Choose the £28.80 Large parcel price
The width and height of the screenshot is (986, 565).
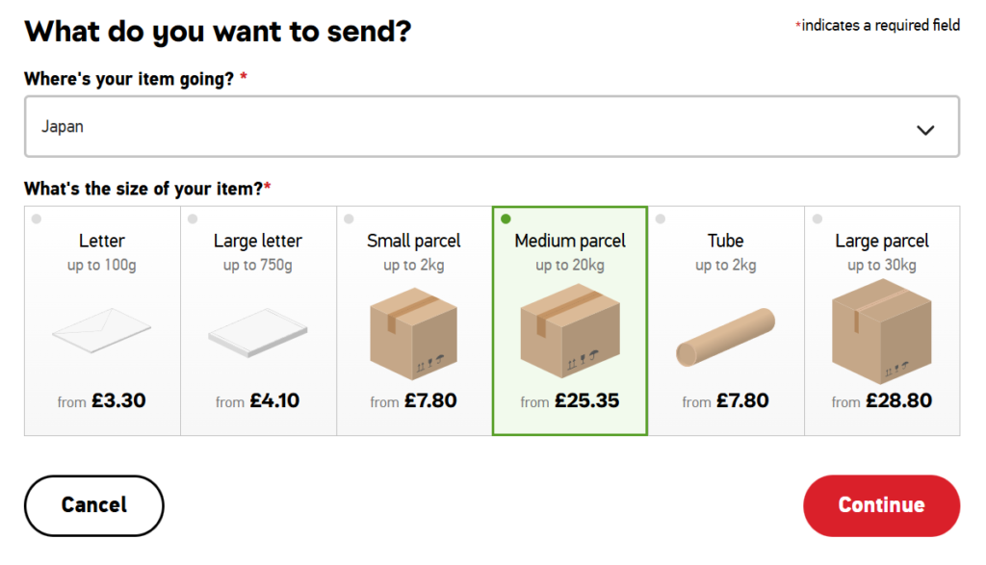pyautogui.click(x=897, y=400)
